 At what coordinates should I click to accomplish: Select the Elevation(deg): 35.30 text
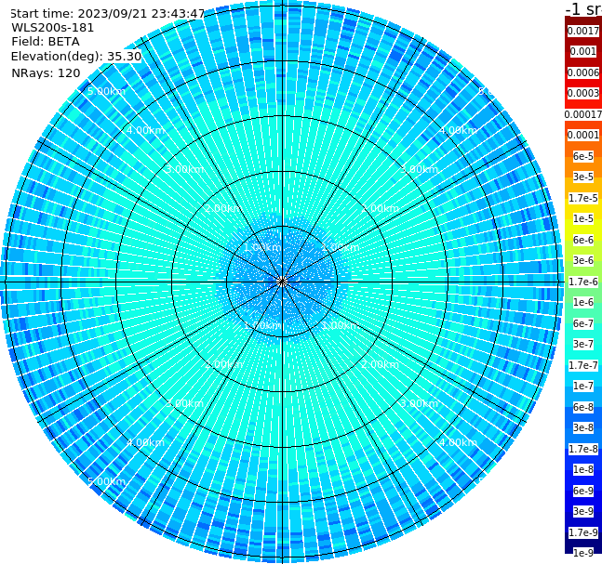pos(76,57)
